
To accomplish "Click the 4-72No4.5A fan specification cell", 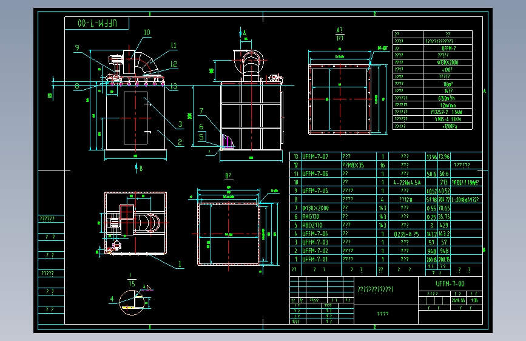I will 407,182.
